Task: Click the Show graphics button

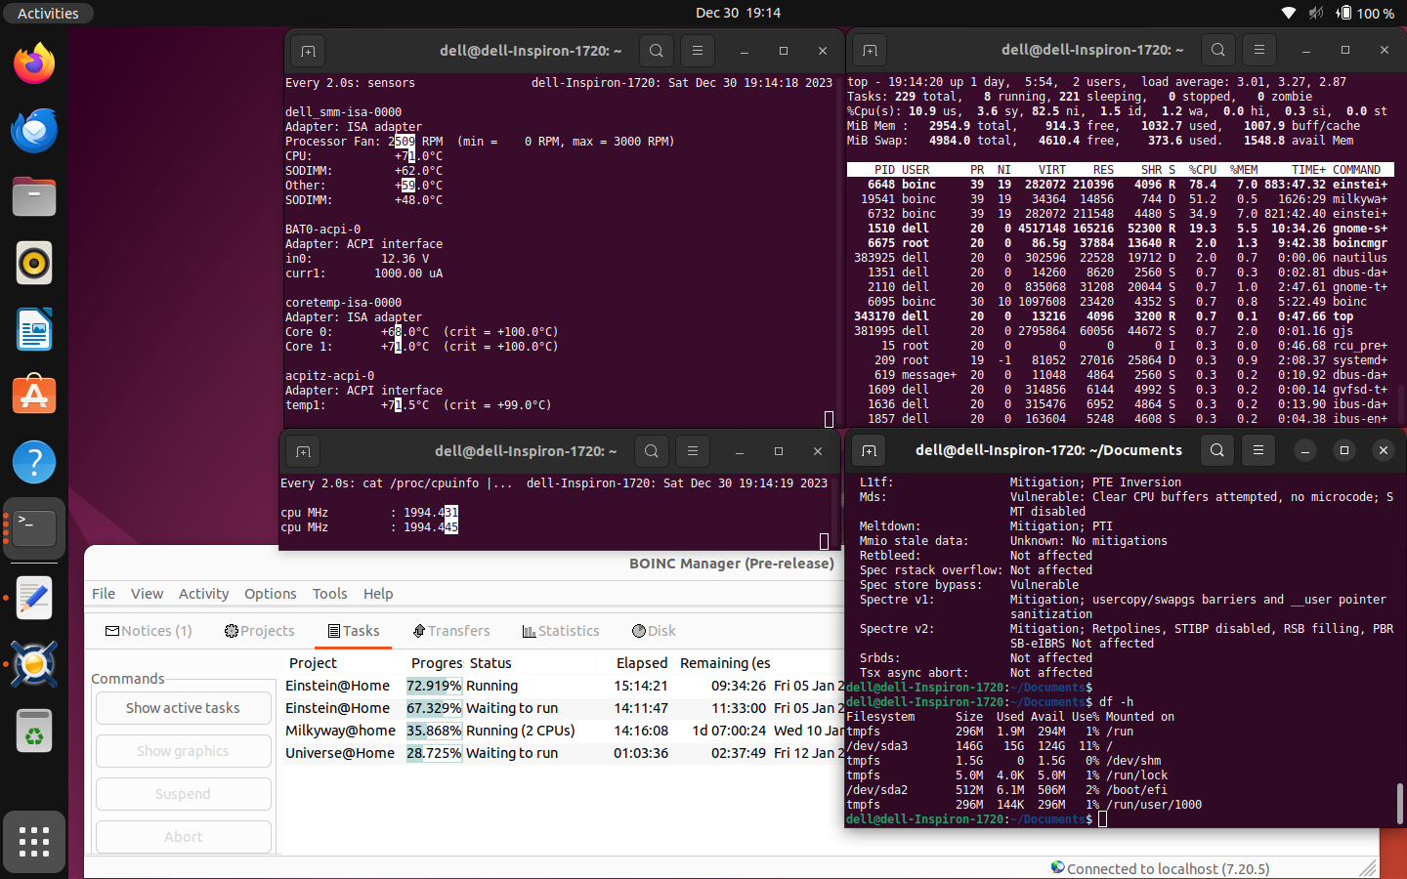Action: [x=183, y=751]
